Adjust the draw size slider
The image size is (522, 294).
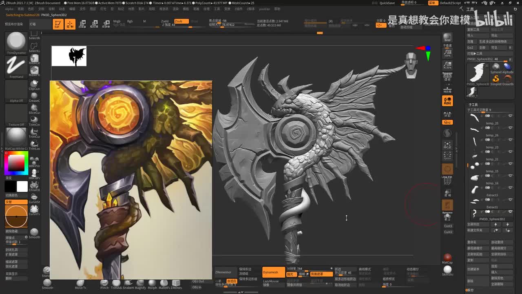(x=232, y=25)
